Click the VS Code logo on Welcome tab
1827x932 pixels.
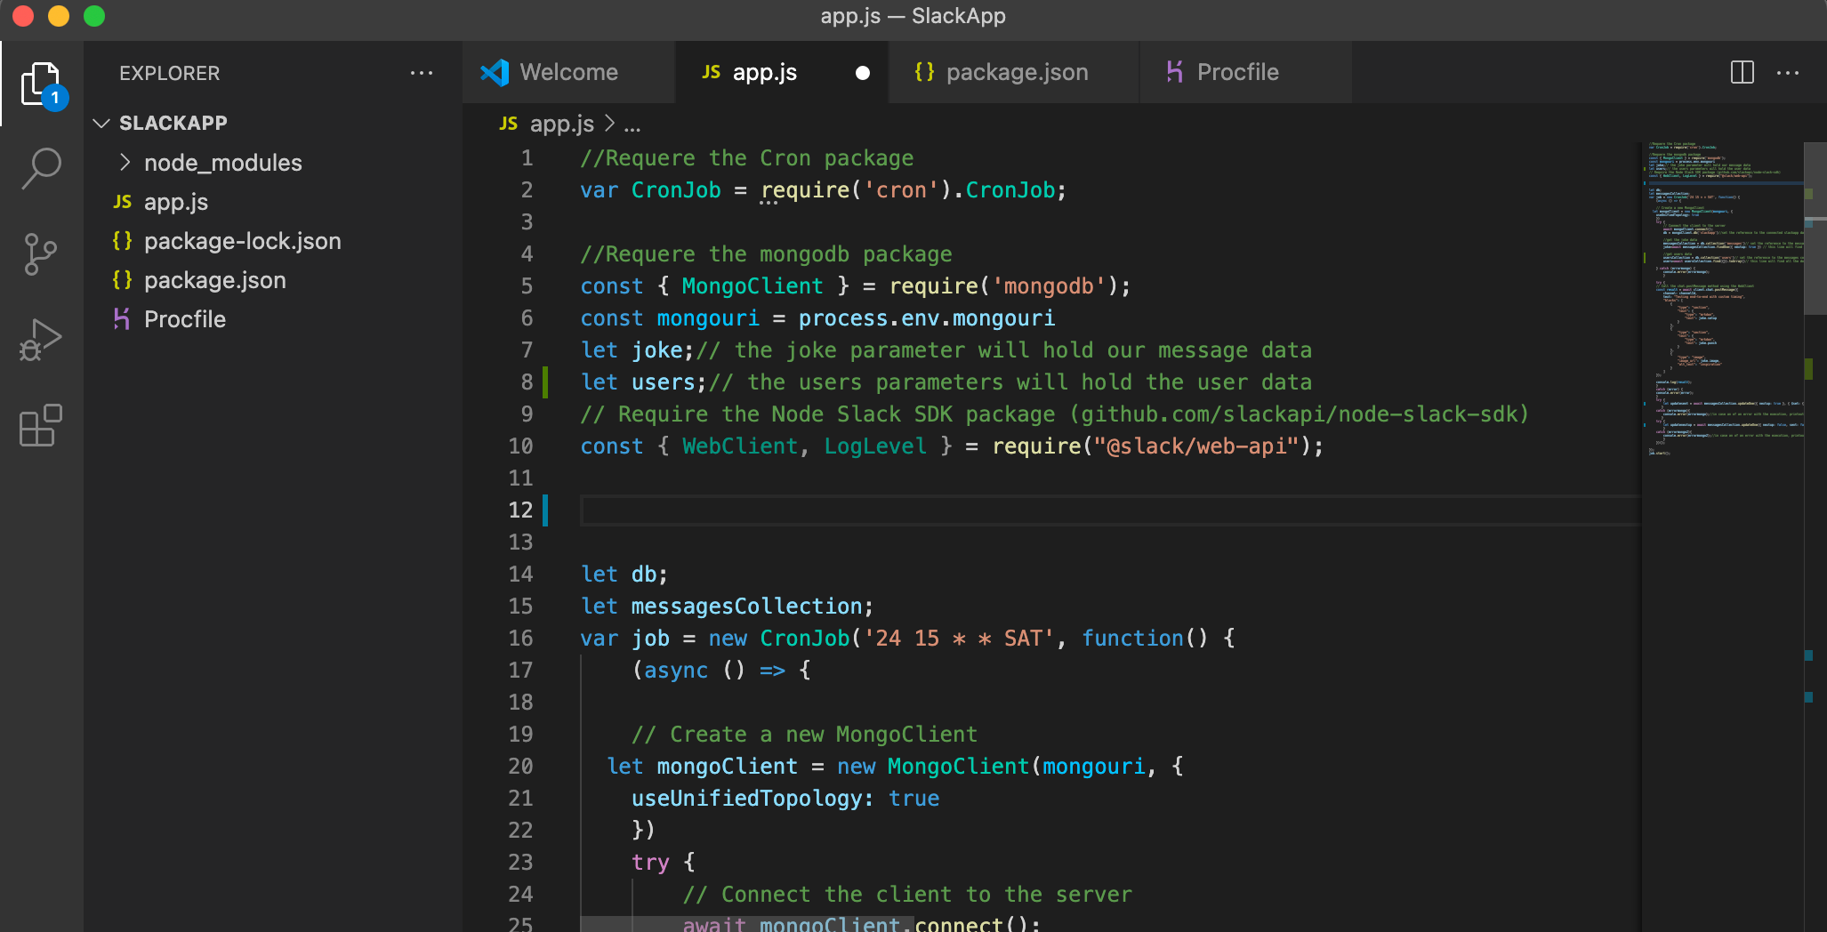pyautogui.click(x=495, y=72)
